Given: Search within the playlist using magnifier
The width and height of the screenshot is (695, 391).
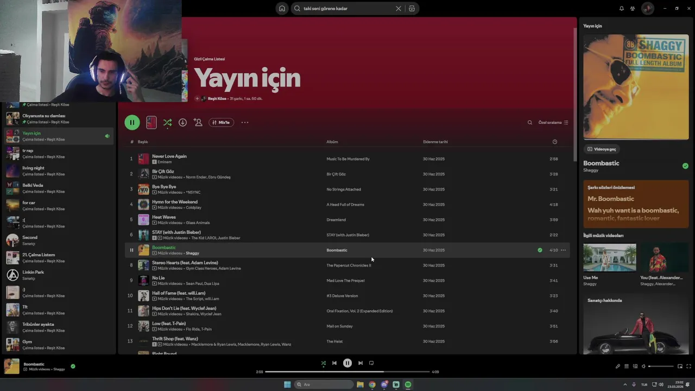Looking at the screenshot, I should point(530,122).
